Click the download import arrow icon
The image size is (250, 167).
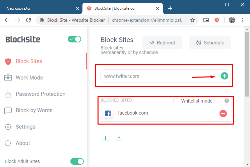(106, 139)
